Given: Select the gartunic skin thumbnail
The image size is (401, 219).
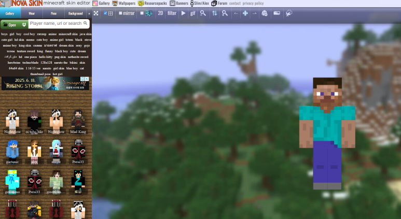Looking at the screenshot, I should 12,152.
